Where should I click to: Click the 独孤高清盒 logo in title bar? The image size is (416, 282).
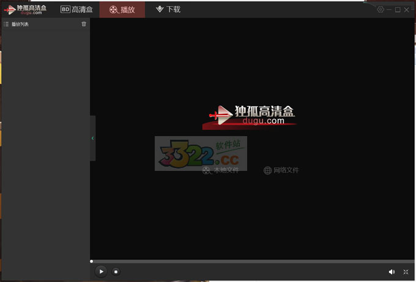tap(25, 10)
